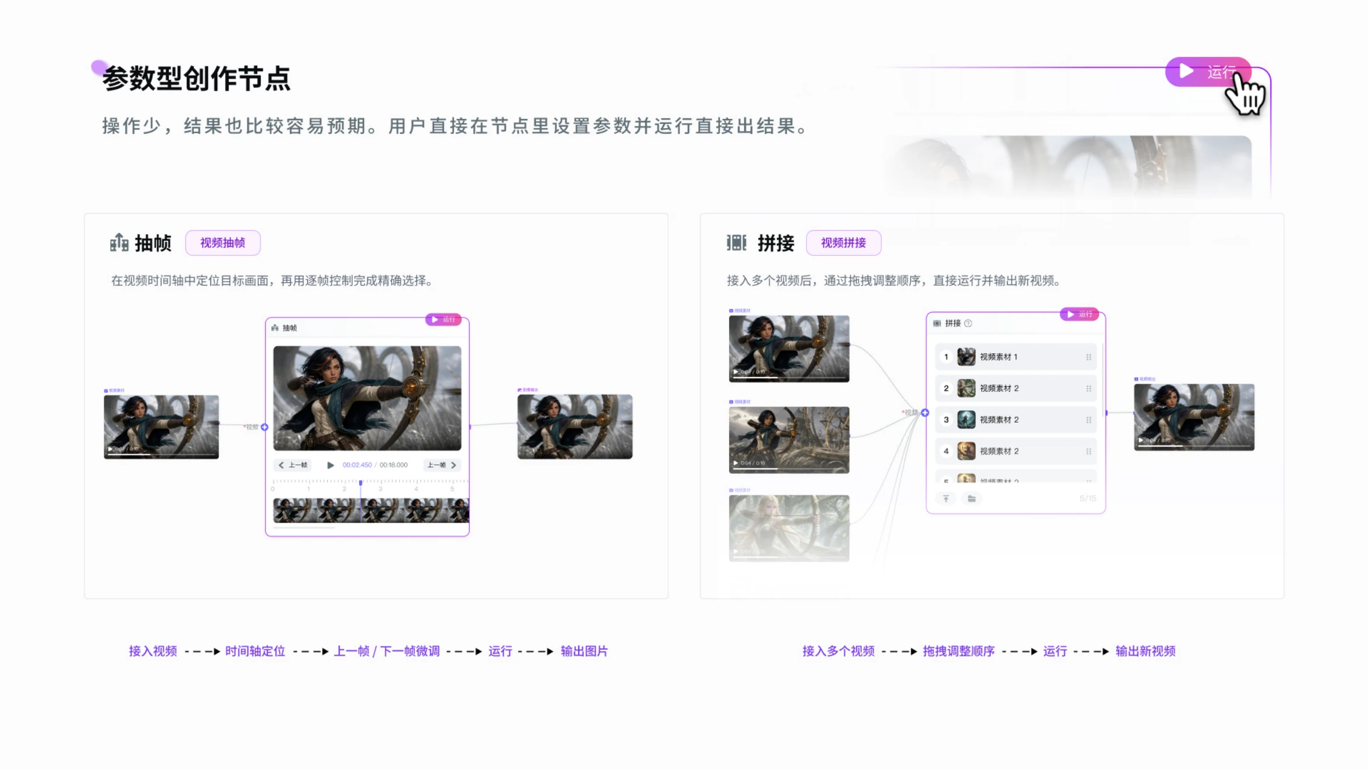The image size is (1368, 769).
Task: Select the row 3 thumbnail in 拼接 list
Action: click(x=966, y=420)
